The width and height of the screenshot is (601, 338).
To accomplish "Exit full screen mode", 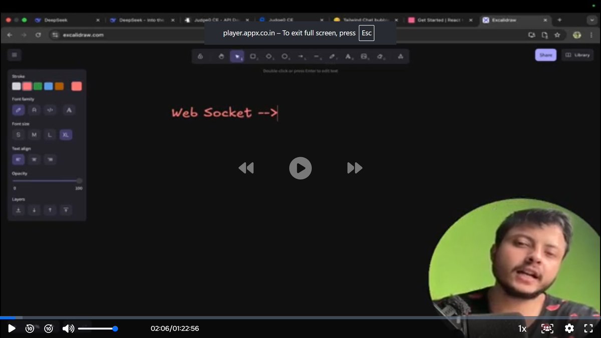I will (589, 328).
